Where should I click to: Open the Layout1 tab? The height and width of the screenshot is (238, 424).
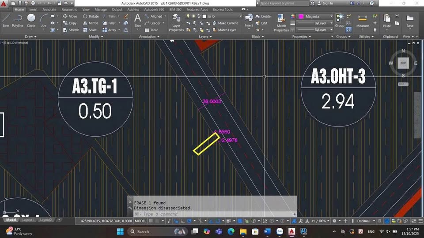pyautogui.click(x=28, y=219)
